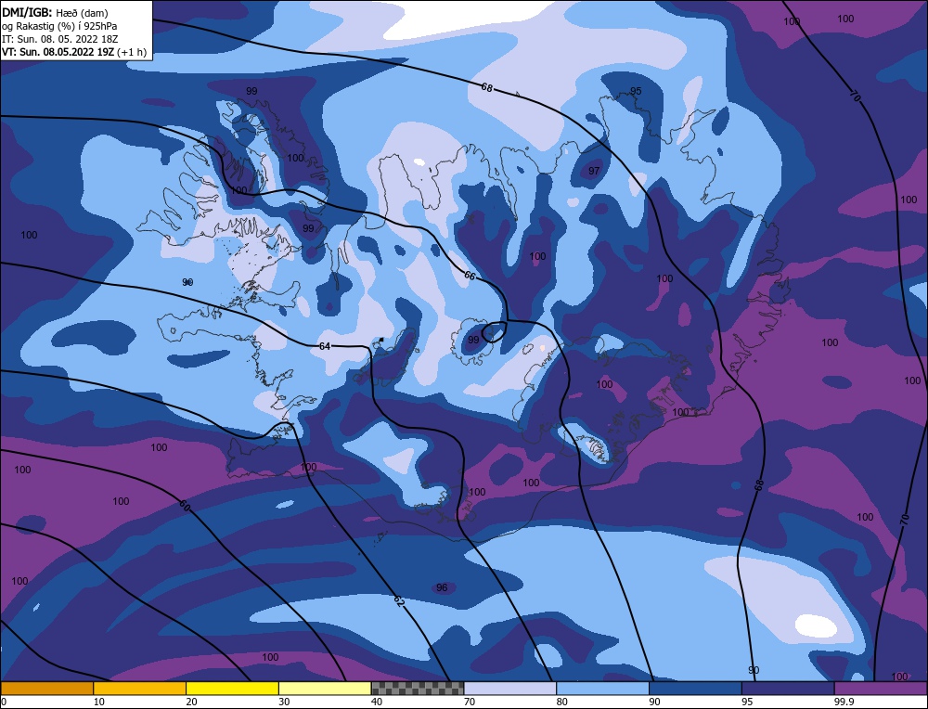Click the 'DMI/IGB: Hæð (dam)' title line

(x=55, y=12)
